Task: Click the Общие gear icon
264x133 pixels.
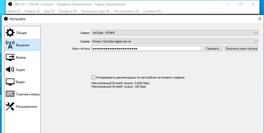Action: (10, 33)
